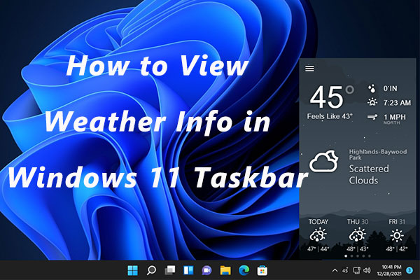
Task: Click the wind icon beside 1 MPH
Action: [372, 117]
